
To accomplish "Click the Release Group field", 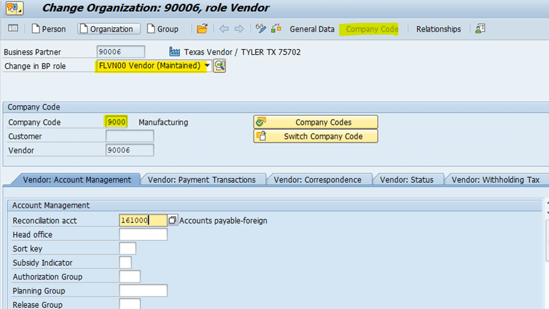I will [x=130, y=304].
